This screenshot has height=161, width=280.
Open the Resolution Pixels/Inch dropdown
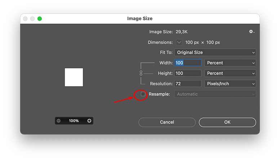click(x=230, y=84)
